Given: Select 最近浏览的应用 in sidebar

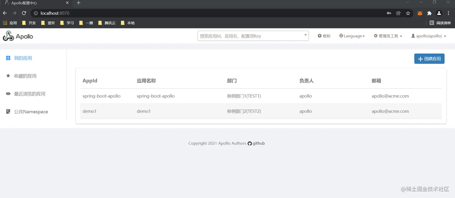Looking at the screenshot, I should 26,94.
